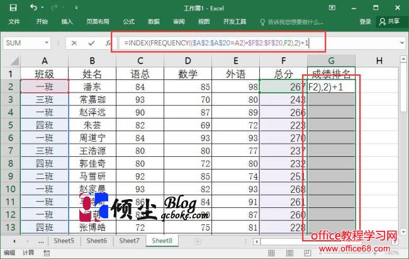Switch to Sheet7 tab
Screen dimensions: 409x259
pos(130,241)
